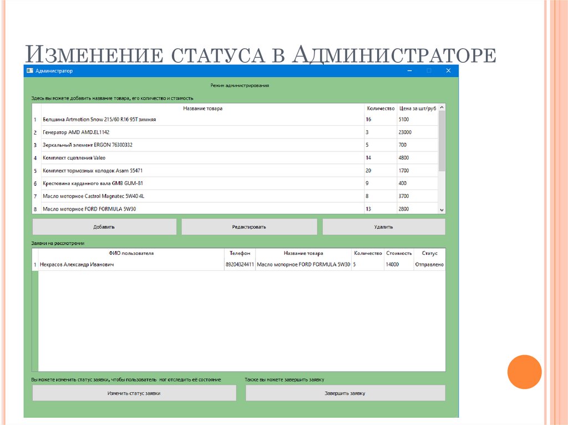Select Комплект сцепления Valeo row
Screen dimensions: 568x425
pyautogui.click(x=74, y=158)
